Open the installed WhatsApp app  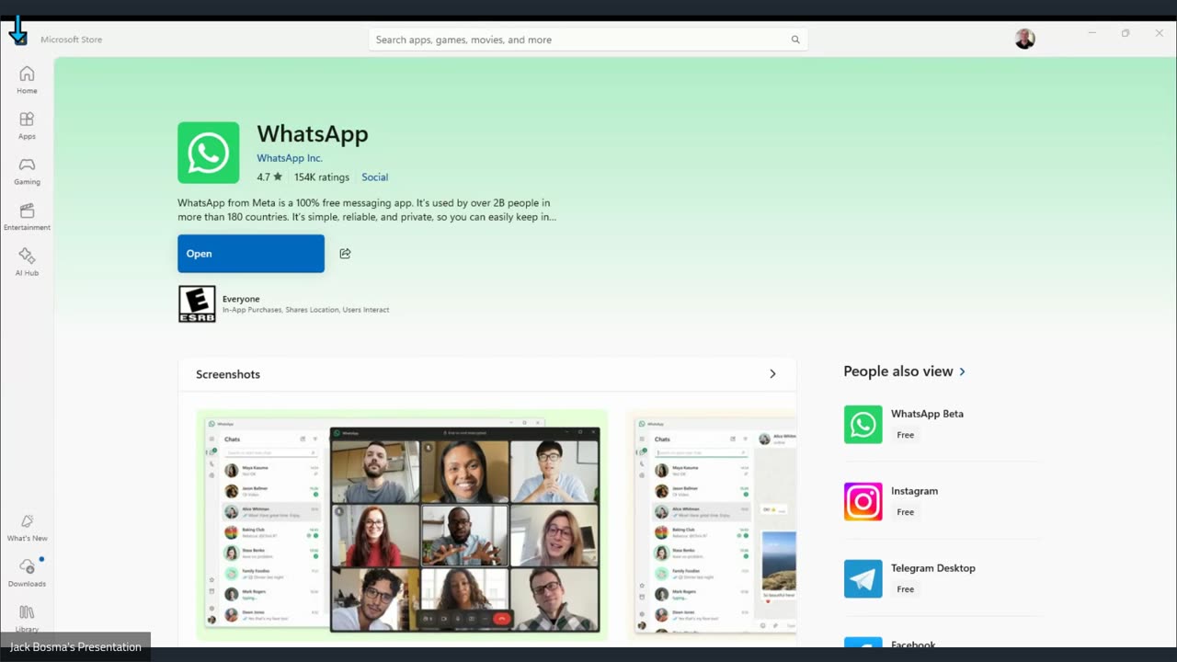251,254
